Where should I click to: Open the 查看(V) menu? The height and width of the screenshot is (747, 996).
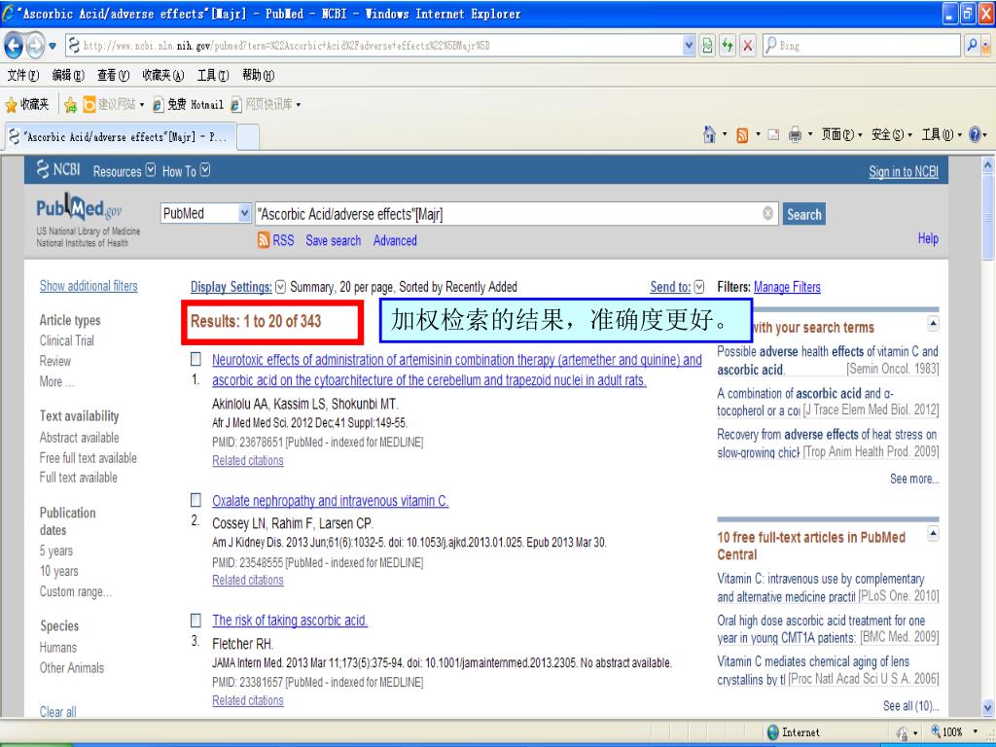click(113, 76)
